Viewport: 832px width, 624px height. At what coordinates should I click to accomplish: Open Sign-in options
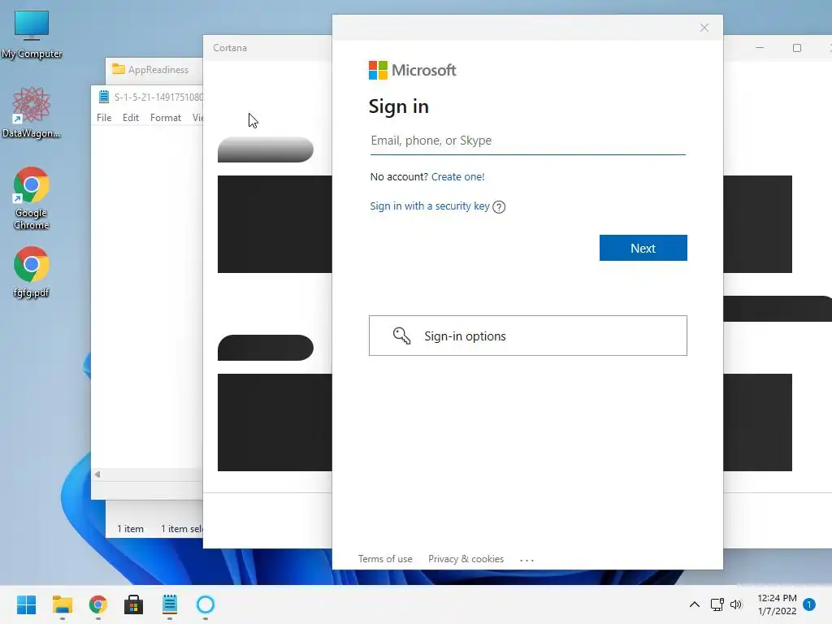click(x=527, y=336)
